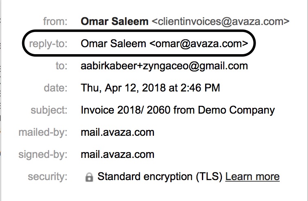The width and height of the screenshot is (308, 201).
Task: Click the signed-by: field label
Action: 43,155
